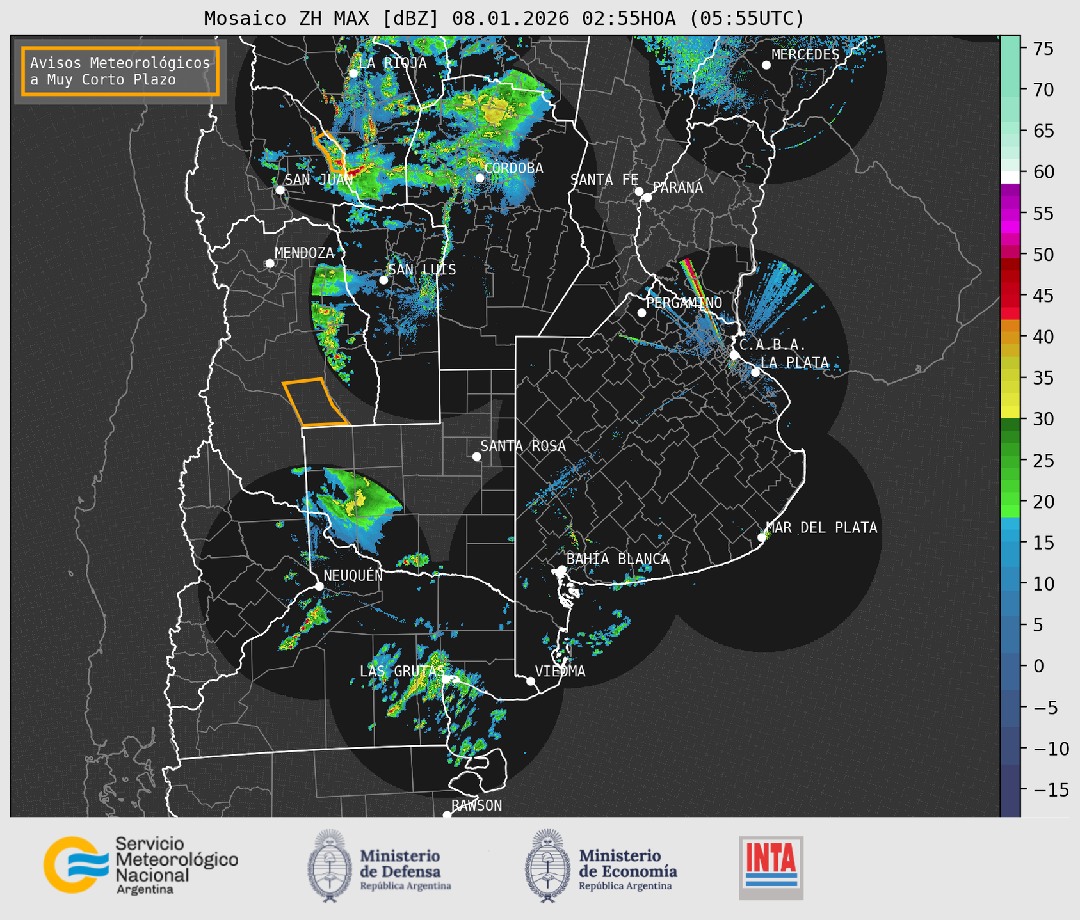Click the 60 dBZ white colorbar segment
This screenshot has height=920, width=1080.
pos(1010,177)
